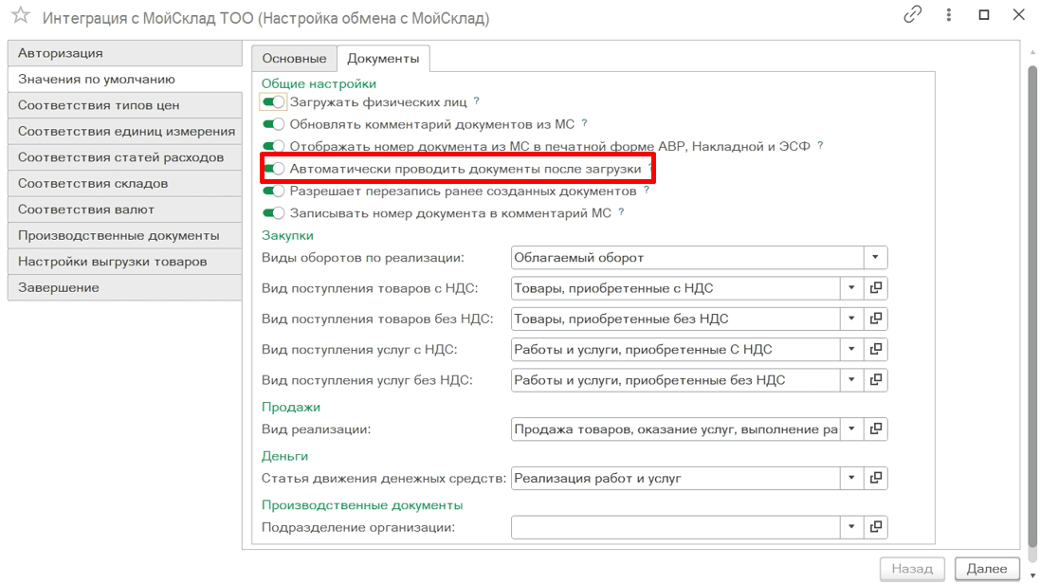Add window to favorites with star icon
Screen dimensions: 1040x584
tap(21, 15)
